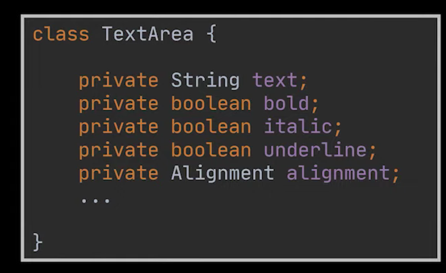Click the italic field name
Image resolution: width=446 pixels, height=273 pixels.
(x=298, y=126)
